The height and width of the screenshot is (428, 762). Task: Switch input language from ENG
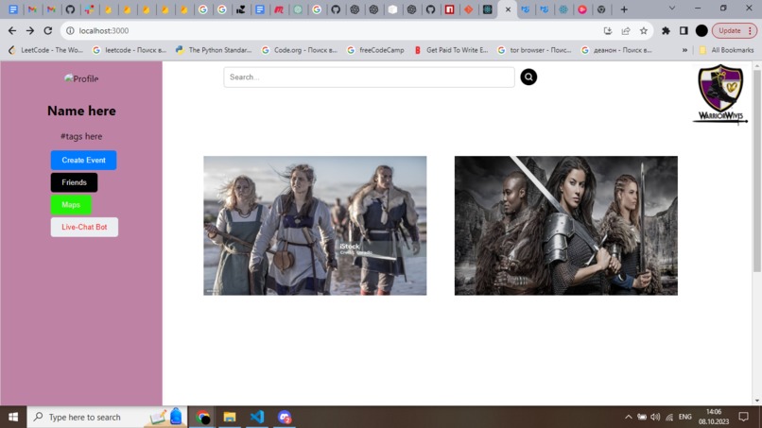click(x=685, y=417)
